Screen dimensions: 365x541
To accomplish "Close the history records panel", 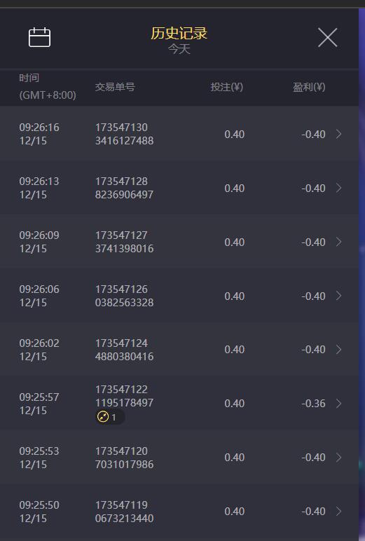I will point(327,37).
